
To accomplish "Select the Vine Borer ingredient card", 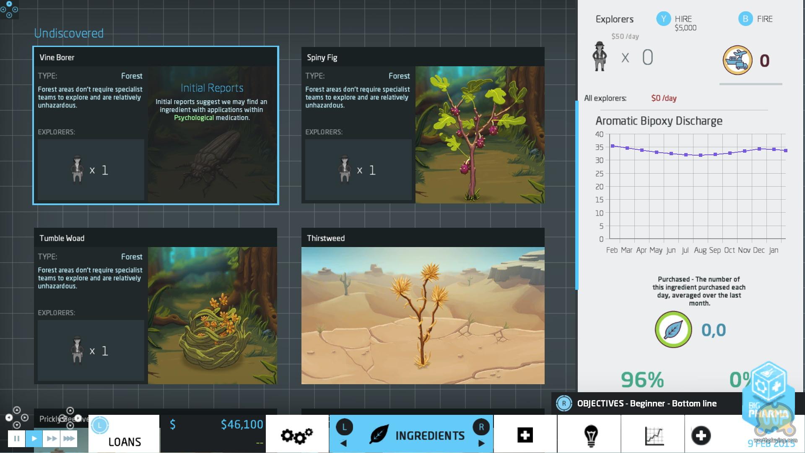I will click(x=156, y=125).
